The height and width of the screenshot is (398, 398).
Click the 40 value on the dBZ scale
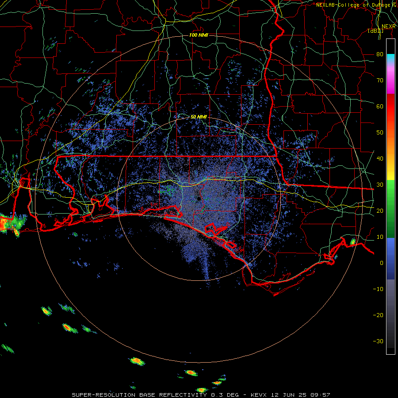click(380, 159)
